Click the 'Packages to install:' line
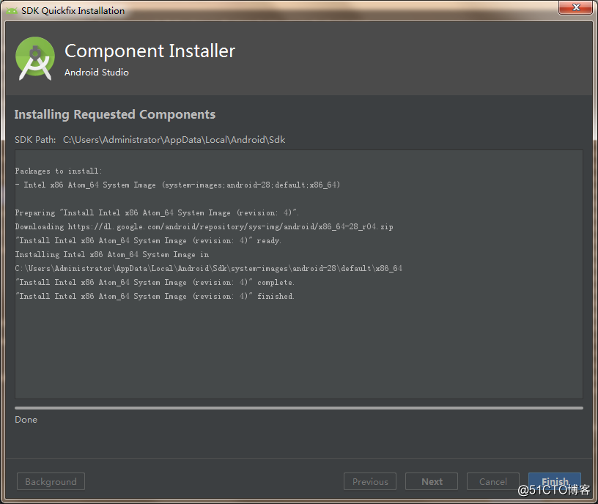This screenshot has height=504, width=598. pos(59,171)
